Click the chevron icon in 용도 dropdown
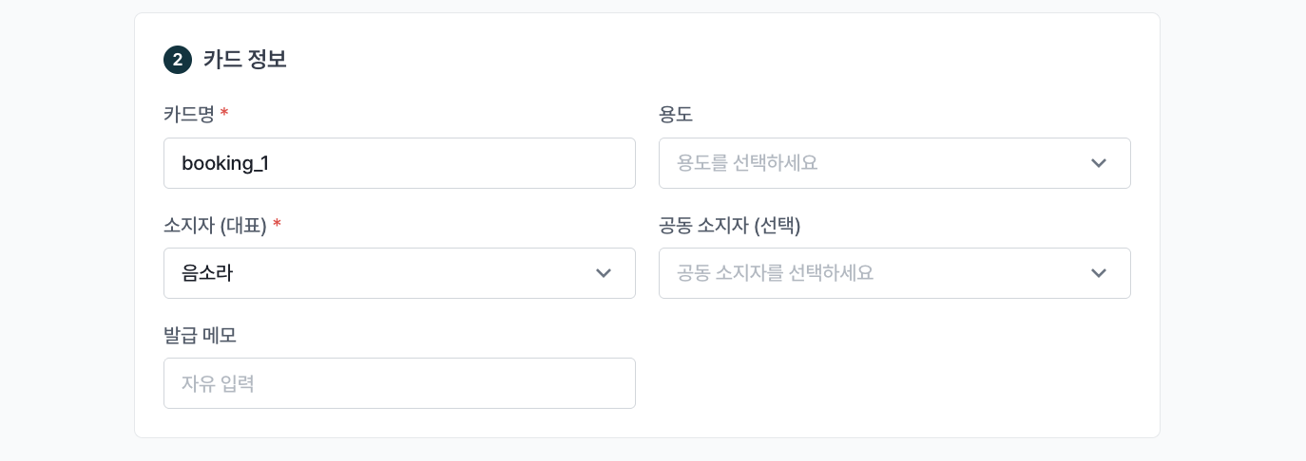This screenshot has width=1306, height=461. pos(1099,163)
